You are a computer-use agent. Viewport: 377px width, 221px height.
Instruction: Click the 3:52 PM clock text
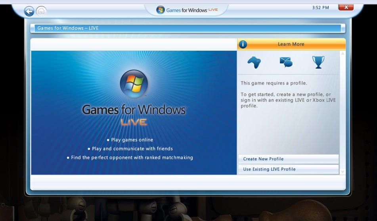(320, 8)
